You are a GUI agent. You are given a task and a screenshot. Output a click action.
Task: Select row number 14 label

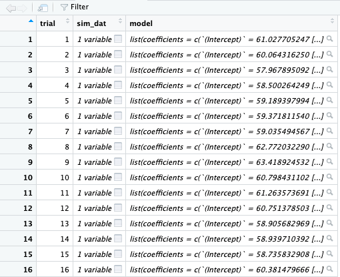point(28,239)
